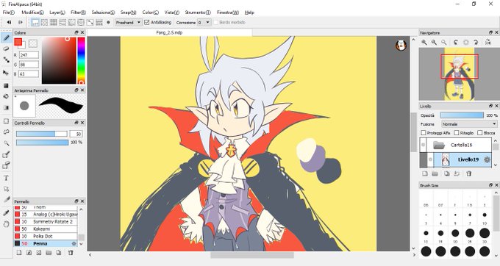Select the Symmetry Rotate 2 brush
This screenshot has height=266, width=500.
pos(46,222)
